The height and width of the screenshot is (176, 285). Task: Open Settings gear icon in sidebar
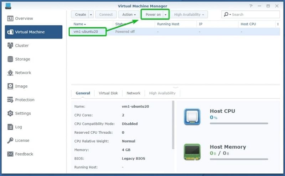coord(10,113)
